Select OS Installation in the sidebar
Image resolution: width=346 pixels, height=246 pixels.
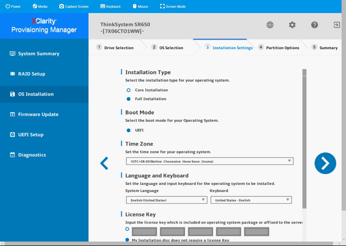44,94
